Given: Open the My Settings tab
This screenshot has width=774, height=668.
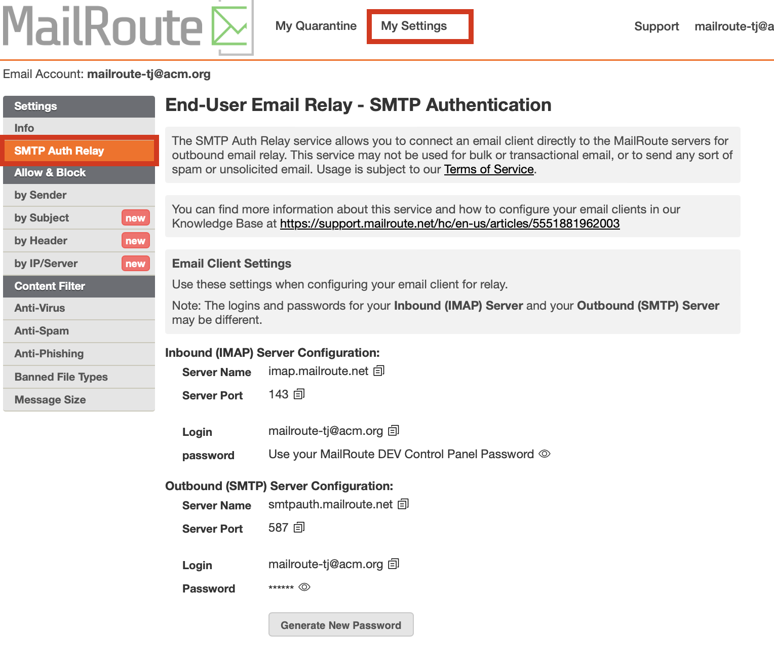Looking at the screenshot, I should (414, 26).
